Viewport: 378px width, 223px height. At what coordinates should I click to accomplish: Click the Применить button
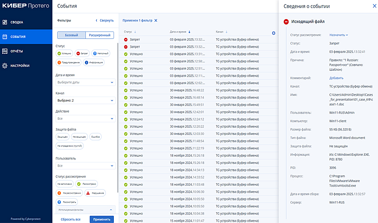[x=102, y=219]
